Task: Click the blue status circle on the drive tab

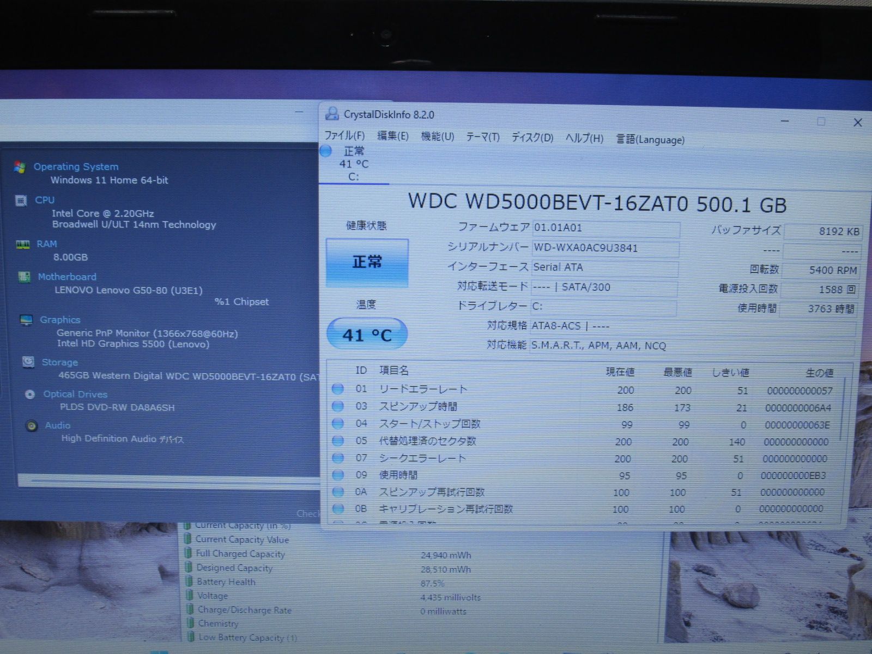Action: (326, 151)
